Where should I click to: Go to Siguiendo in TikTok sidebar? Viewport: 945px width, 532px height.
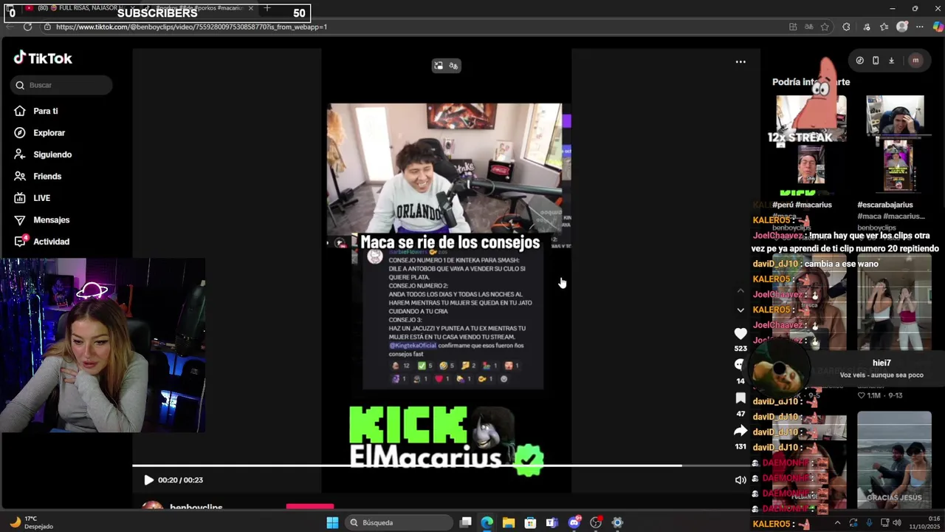[x=52, y=154]
